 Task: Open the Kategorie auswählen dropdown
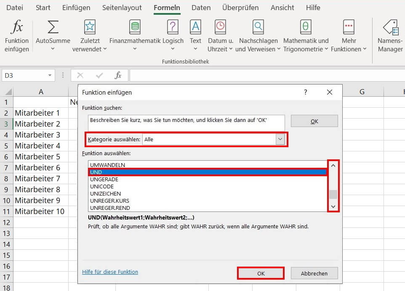tap(280, 139)
